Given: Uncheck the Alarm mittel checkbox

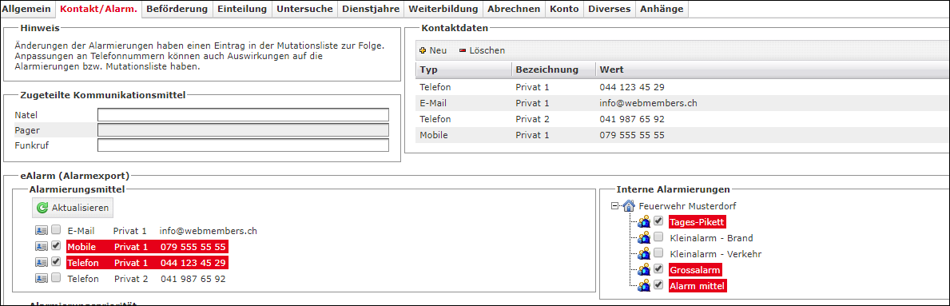Looking at the screenshot, I should pos(658,284).
